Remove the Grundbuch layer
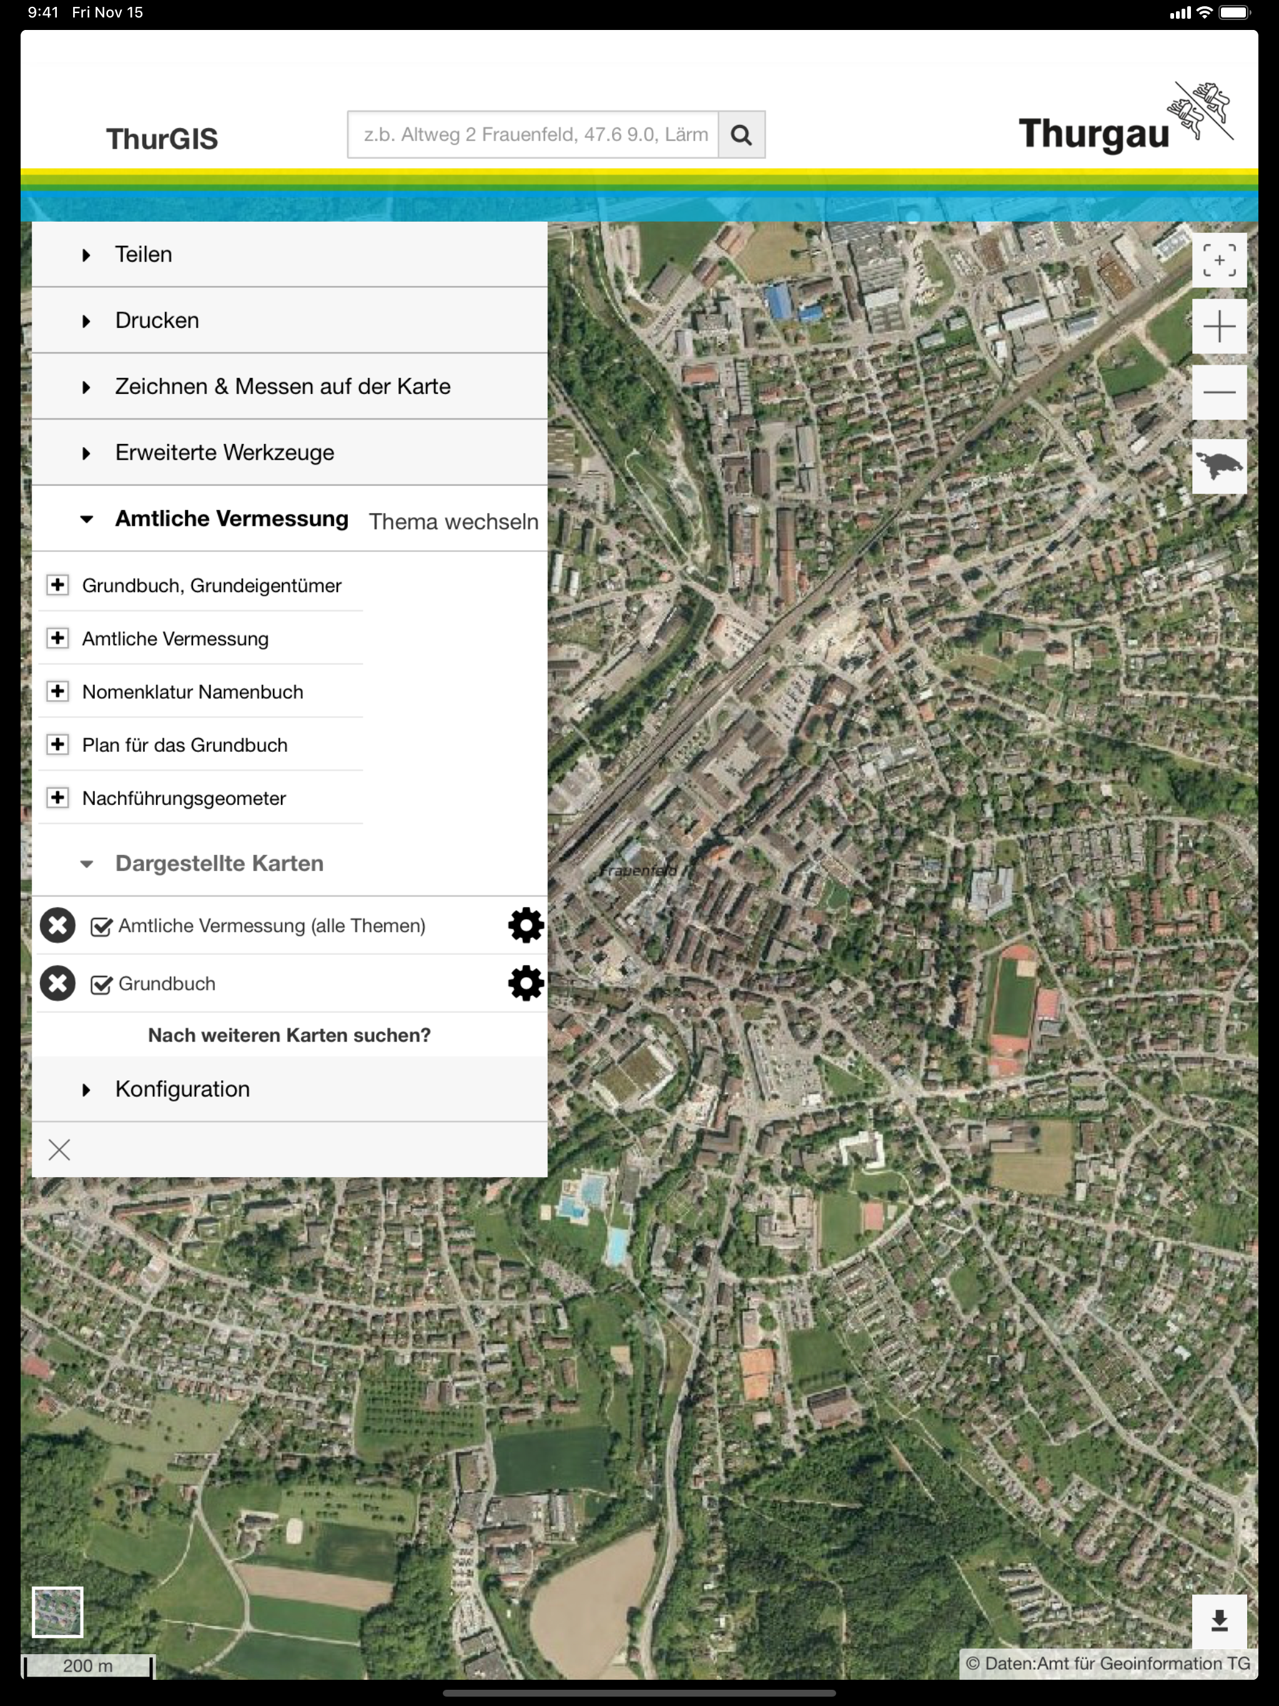Image resolution: width=1279 pixels, height=1706 pixels. click(x=58, y=984)
